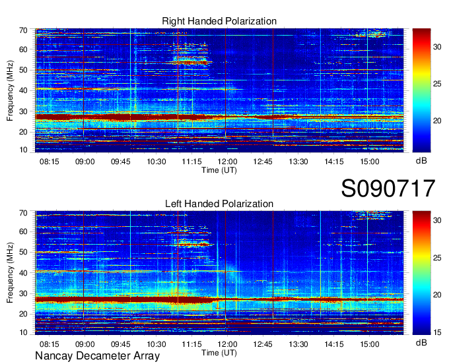This screenshot has height=364, width=449.
Task: Click the 12:45 time tick on Right Handed plot
Action: [263, 162]
